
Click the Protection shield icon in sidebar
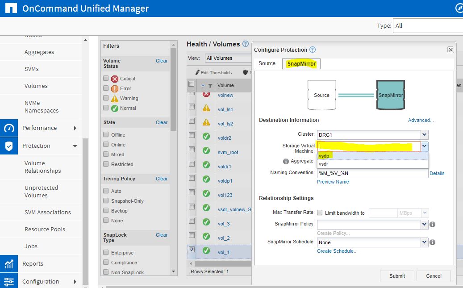pos(9,146)
